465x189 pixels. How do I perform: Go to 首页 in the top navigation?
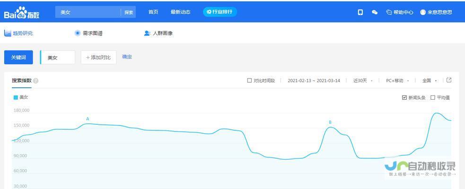pyautogui.click(x=153, y=12)
